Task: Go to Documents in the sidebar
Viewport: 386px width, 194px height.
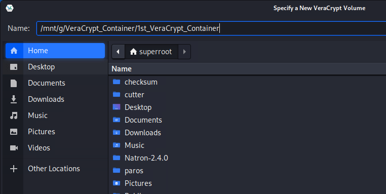Action: (x=55, y=83)
